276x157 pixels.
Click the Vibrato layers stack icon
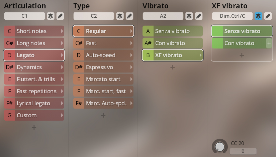point(189,16)
